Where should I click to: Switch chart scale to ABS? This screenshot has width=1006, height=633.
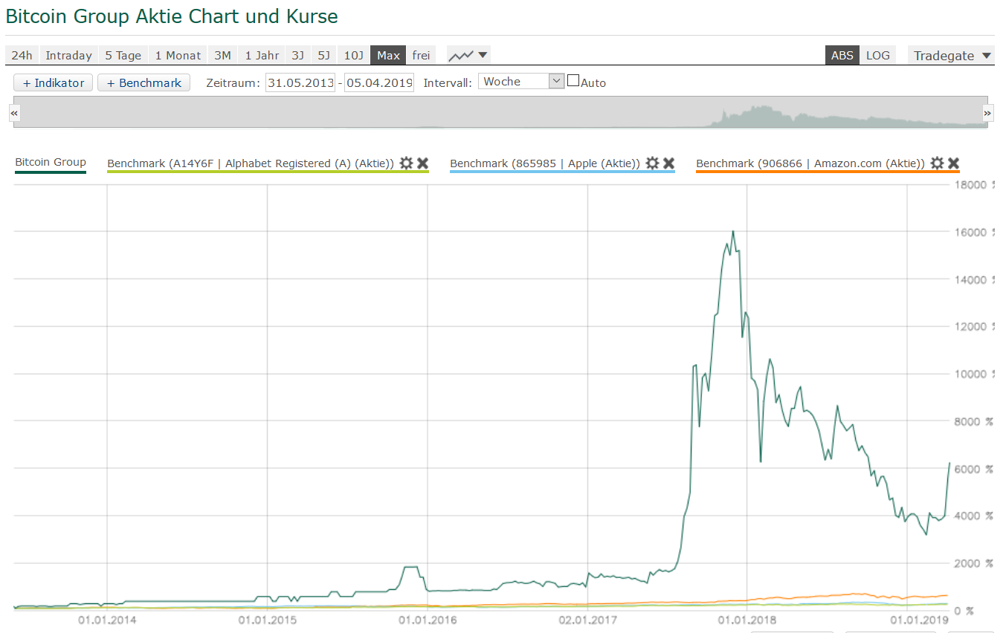click(842, 55)
